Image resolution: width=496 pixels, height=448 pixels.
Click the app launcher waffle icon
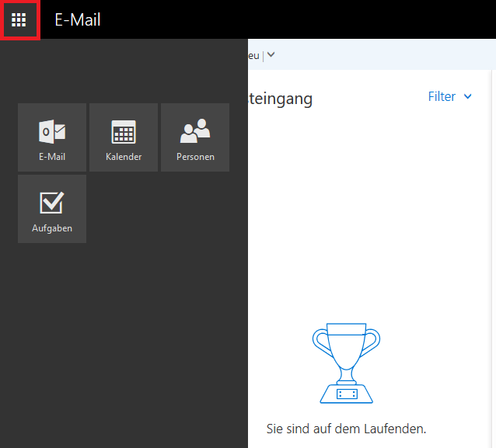pos(19,19)
